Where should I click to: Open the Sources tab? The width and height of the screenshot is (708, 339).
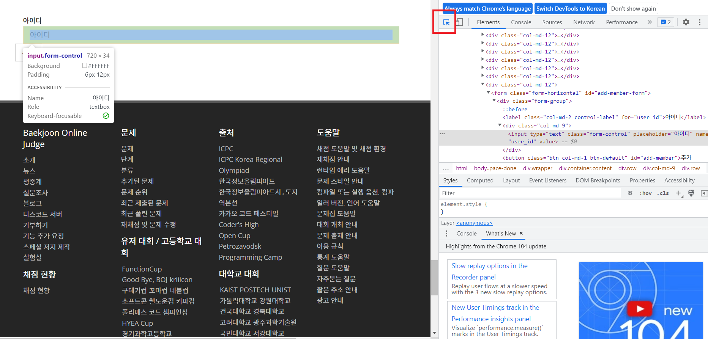coord(552,22)
